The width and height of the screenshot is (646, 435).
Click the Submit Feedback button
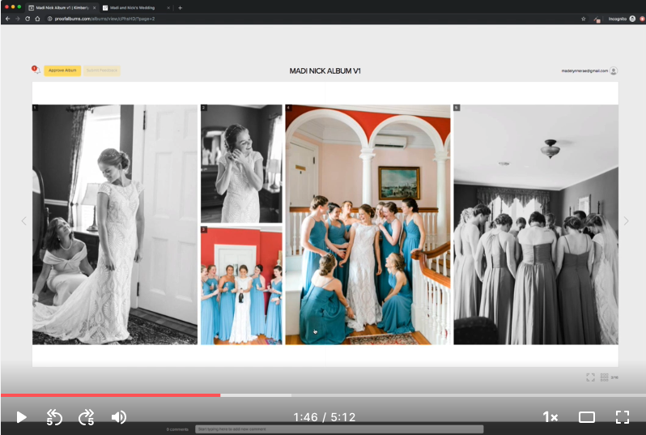pos(102,70)
